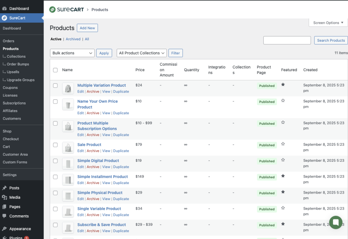This screenshot has height=239, width=348.
Task: Click the Appearance brush icon
Action: [x=4, y=229]
